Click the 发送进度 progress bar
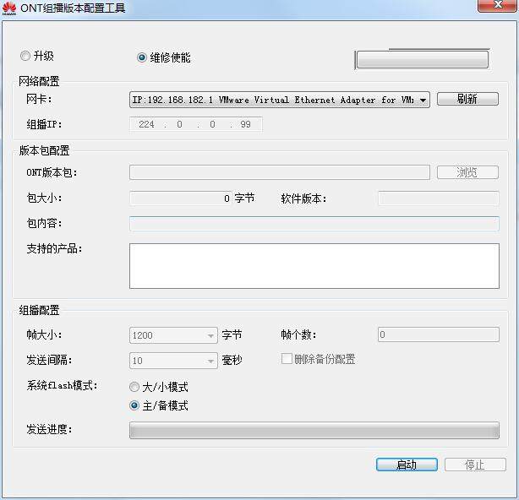The width and height of the screenshot is (519, 500). coord(314,430)
